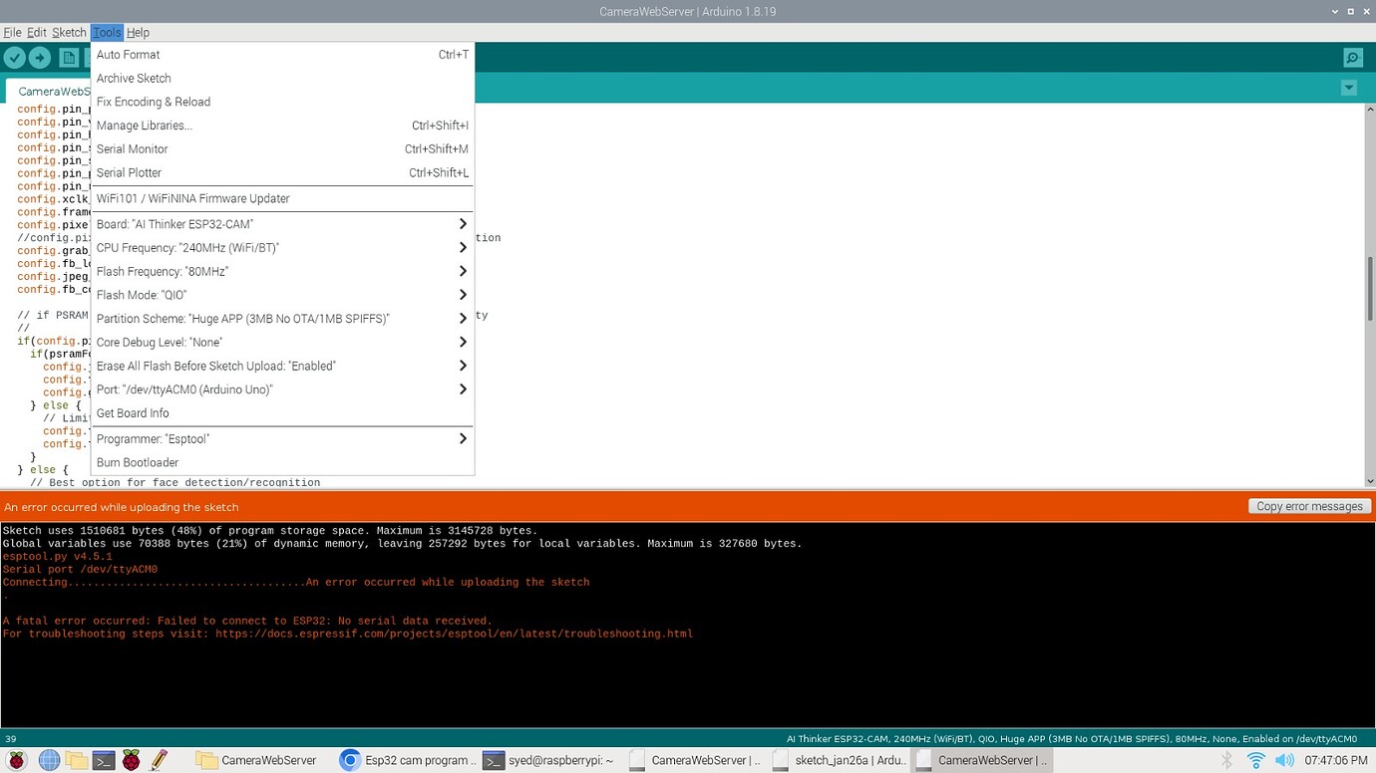1376x773 pixels.
Task: Launch the terminal from the taskbar icon
Action: [103, 759]
